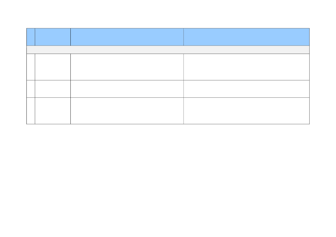Select the rightmost blue header cell
Image resolution: width=336 pixels, height=237 pixels.
click(246, 37)
